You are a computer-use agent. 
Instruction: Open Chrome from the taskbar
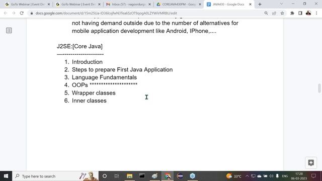point(168,176)
